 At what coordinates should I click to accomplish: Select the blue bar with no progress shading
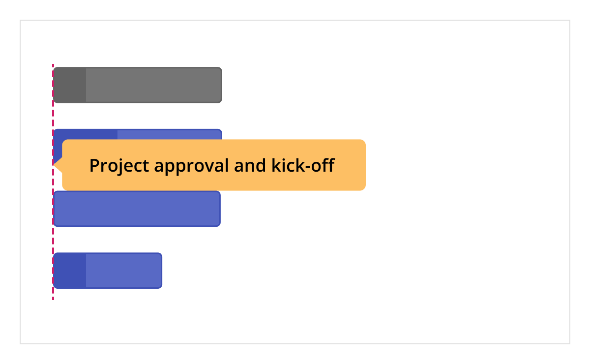coord(137,209)
